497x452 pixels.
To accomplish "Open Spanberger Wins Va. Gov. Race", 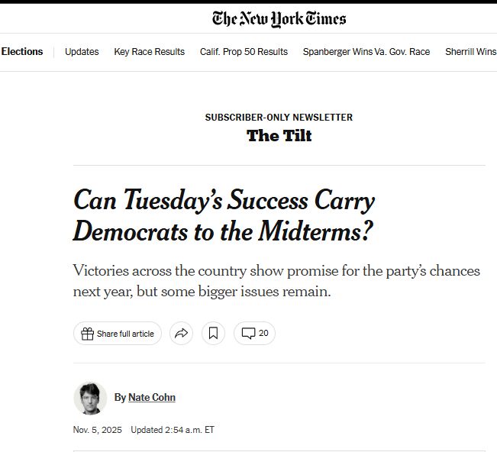I will (366, 52).
